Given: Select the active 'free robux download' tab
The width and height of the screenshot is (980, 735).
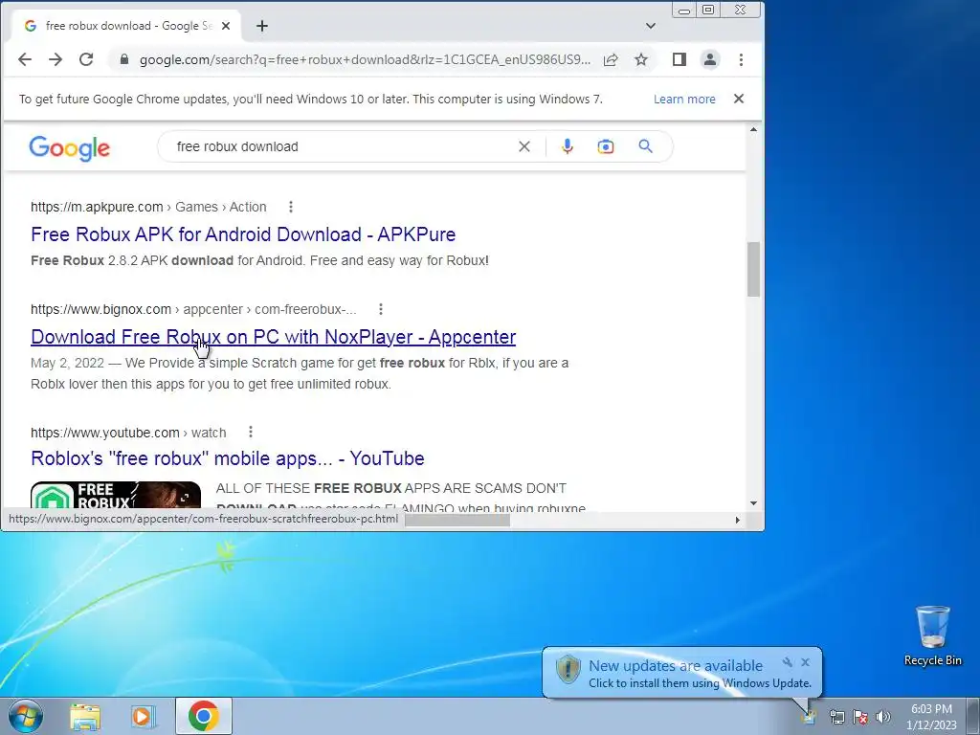Looking at the screenshot, I should pos(125,26).
